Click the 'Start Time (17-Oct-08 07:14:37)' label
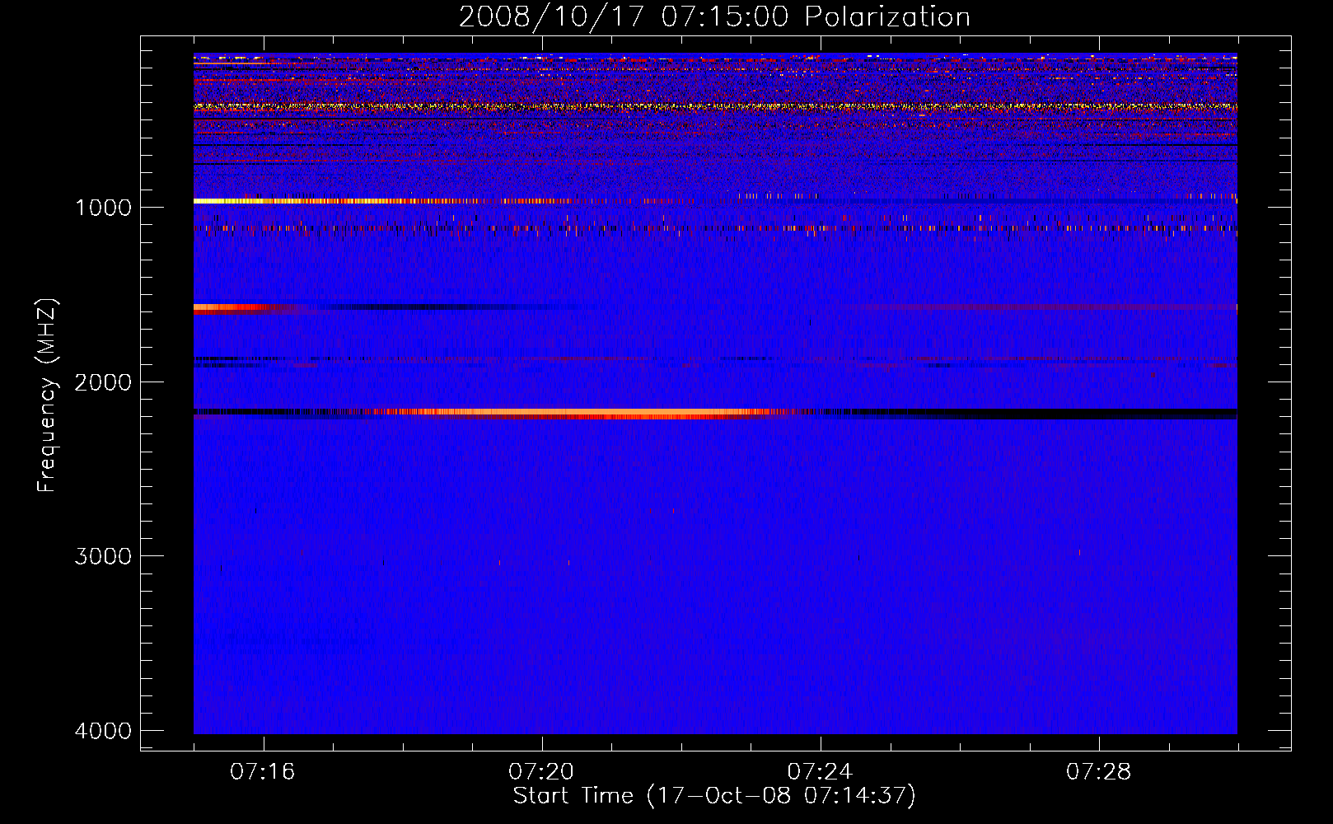This screenshot has width=1333, height=824. (714, 796)
